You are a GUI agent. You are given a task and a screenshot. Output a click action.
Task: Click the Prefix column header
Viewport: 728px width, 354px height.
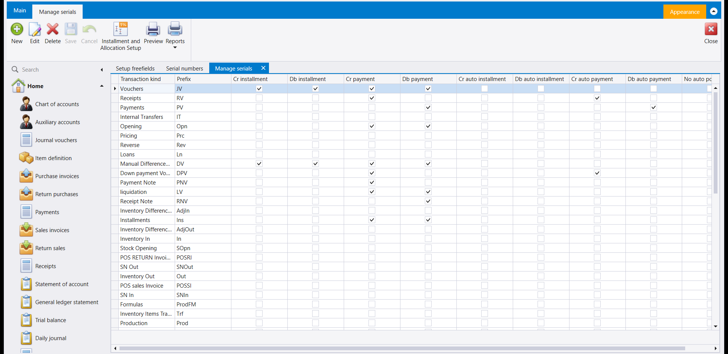coord(203,79)
